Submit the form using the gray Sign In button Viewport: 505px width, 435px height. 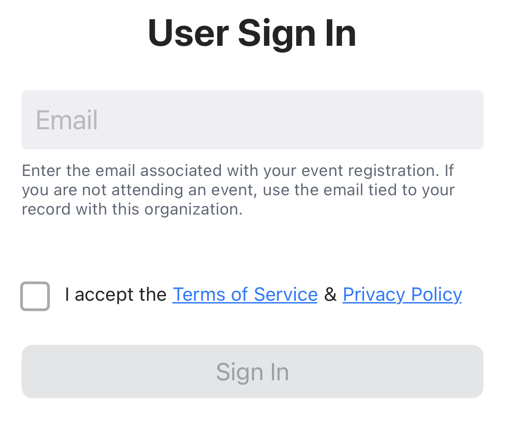(252, 371)
